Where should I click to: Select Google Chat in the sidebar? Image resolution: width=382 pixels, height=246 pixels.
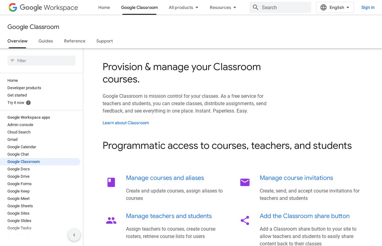tap(18, 154)
